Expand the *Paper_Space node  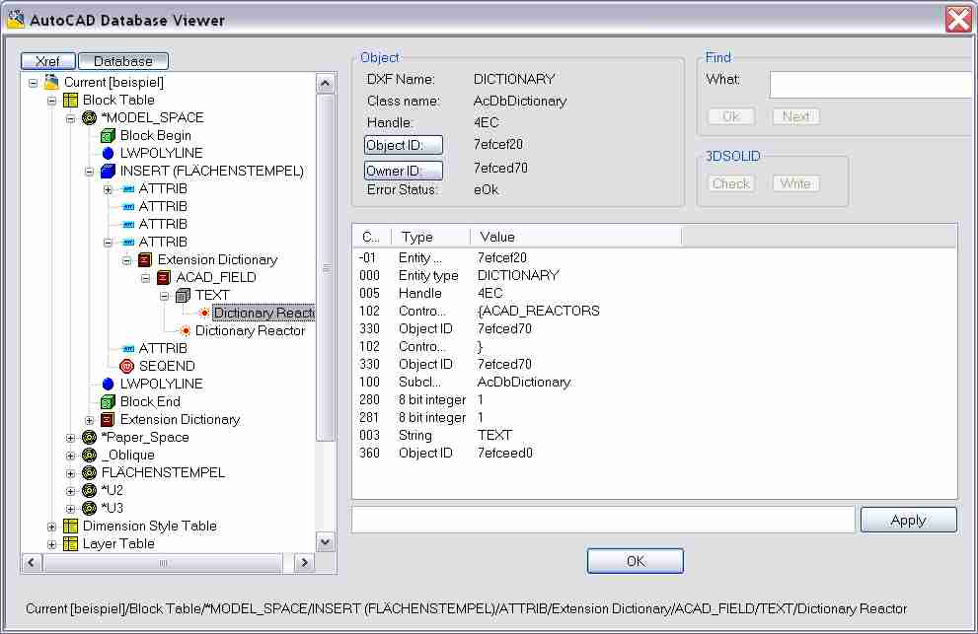pos(70,438)
